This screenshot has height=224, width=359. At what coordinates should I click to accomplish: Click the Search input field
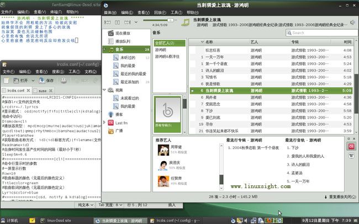[321, 33]
